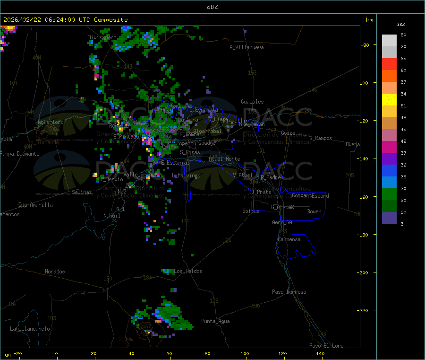
Task: Click the 2026/02/22 06:24:00 UTC Composite timestamp
Action: [65, 20]
